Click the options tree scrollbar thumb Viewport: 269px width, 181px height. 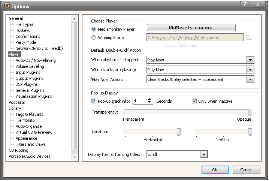[75, 85]
